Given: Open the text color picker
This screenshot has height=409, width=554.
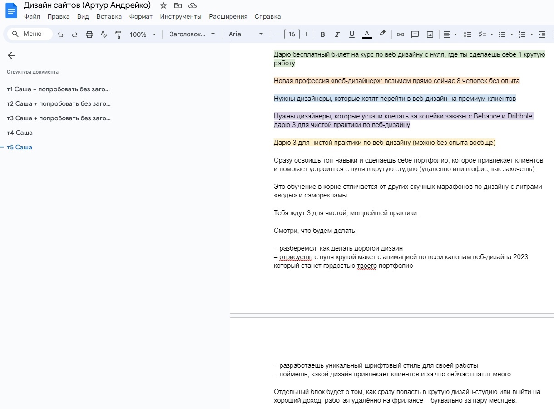Looking at the screenshot, I should click(366, 34).
